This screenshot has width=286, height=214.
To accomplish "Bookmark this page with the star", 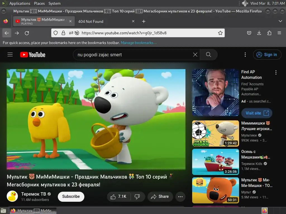I will 220,33.
